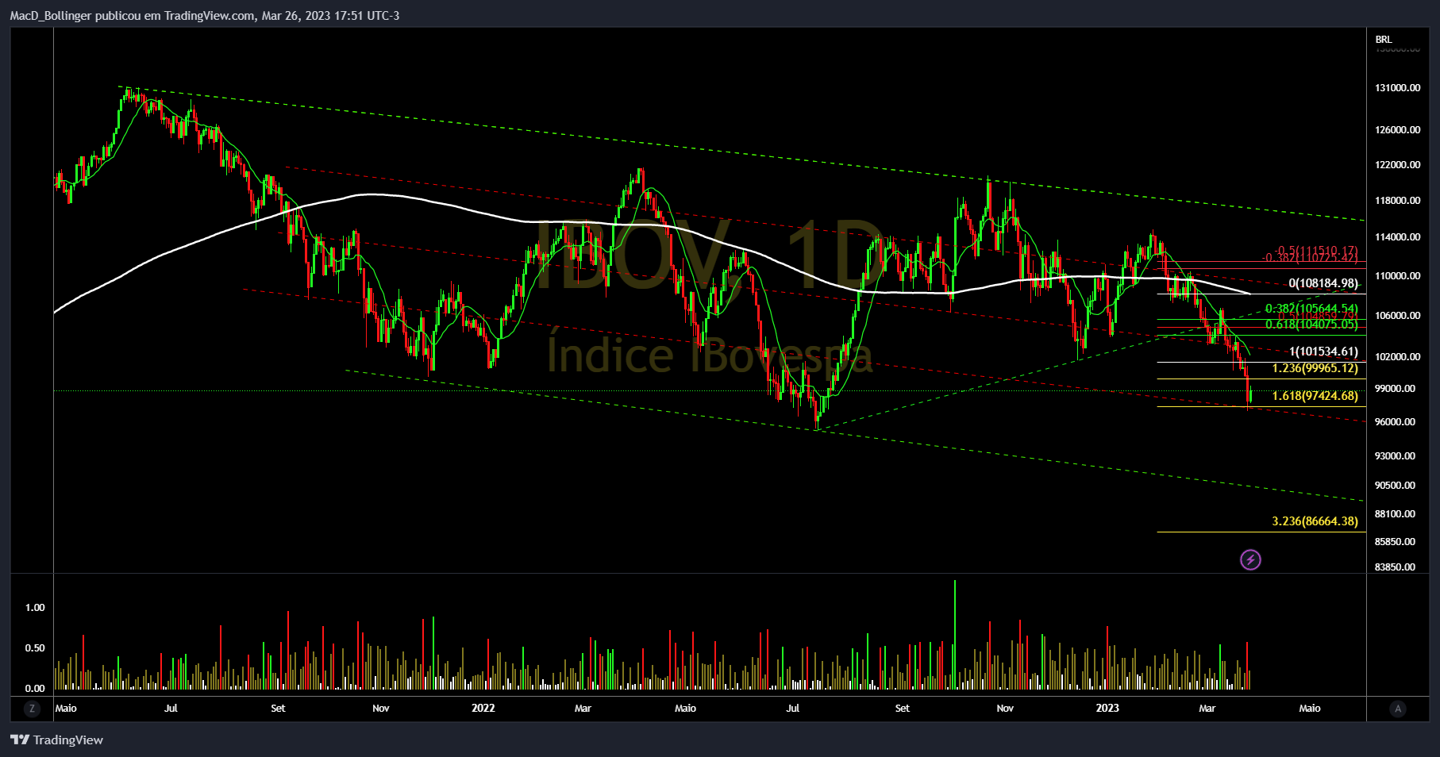
Task: Click the 99000.00 price axis value
Action: pos(1395,389)
